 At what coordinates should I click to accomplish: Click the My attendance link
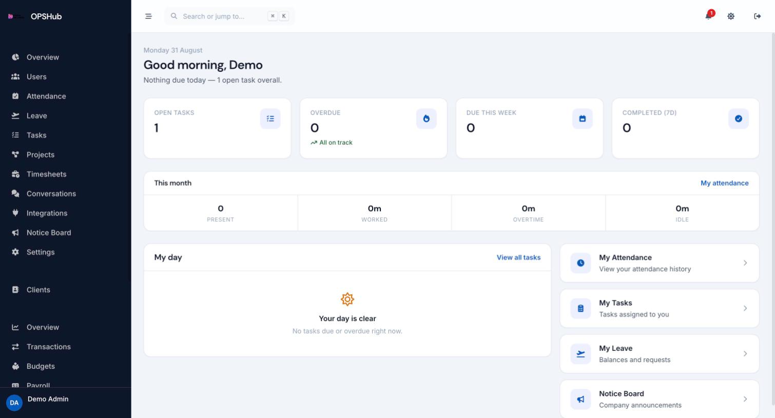[724, 183]
